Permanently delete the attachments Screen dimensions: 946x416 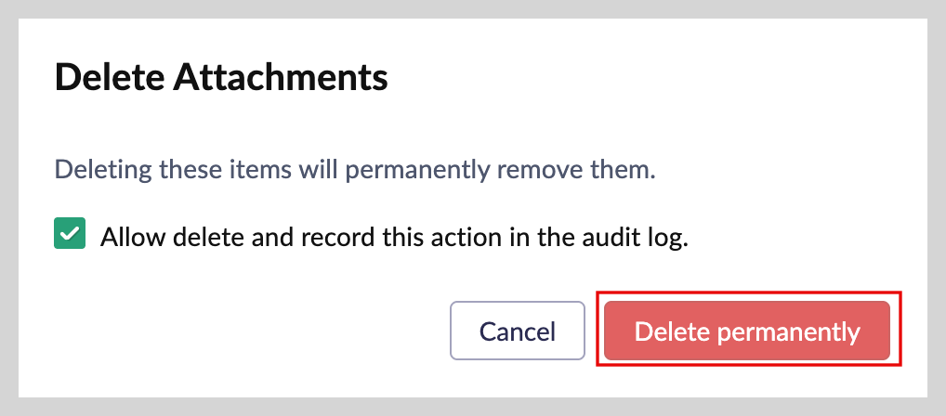point(747,331)
